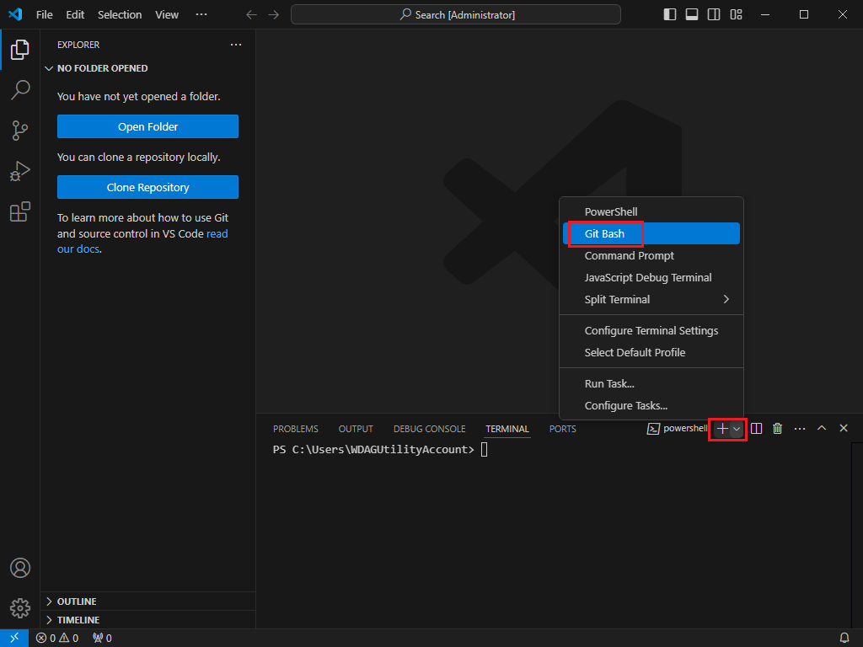
Task: Kill terminal with the trash icon
Action: coord(778,429)
